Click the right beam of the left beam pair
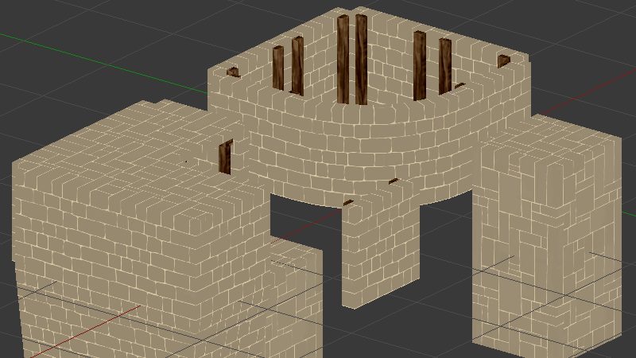This screenshot has width=636, height=358. (x=297, y=65)
